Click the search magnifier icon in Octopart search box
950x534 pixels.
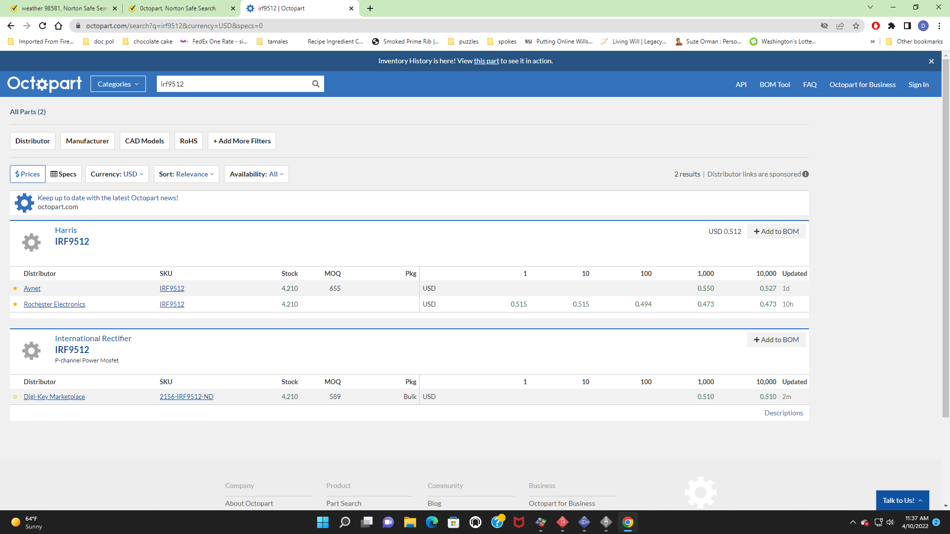[316, 84]
